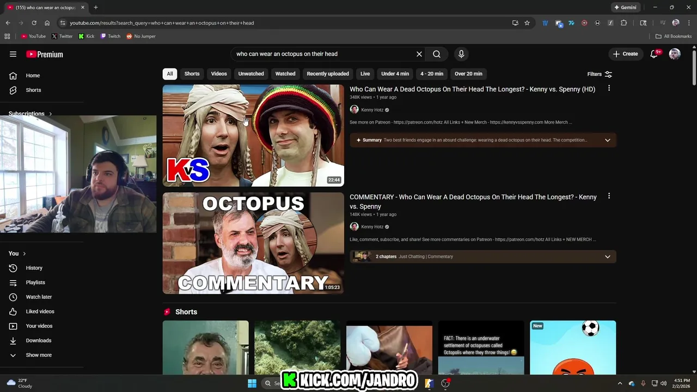
Task: Open the COMMENTARY octopus video title link
Action: tap(473, 201)
